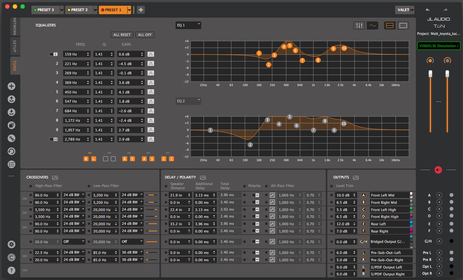
Task: Click the redo arrow at top right
Action: pyautogui.click(x=445, y=10)
